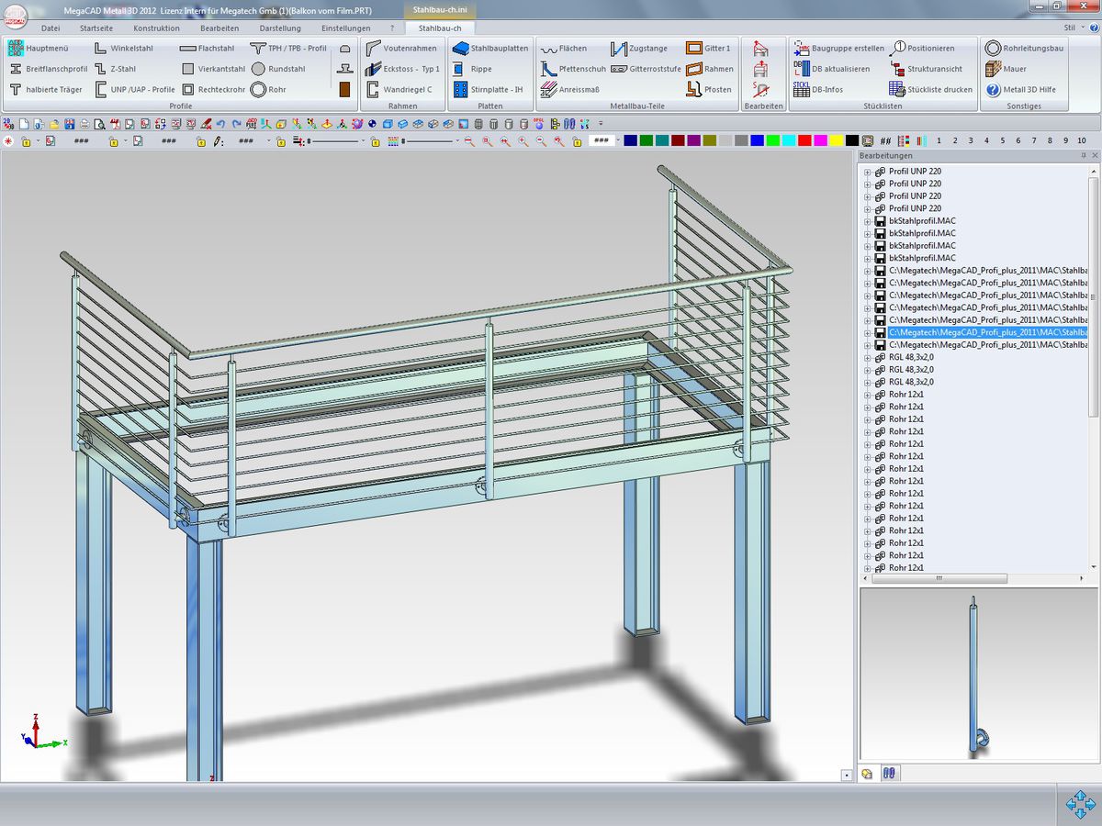The height and width of the screenshot is (826, 1102).
Task: Switch to the Darstellung tab
Action: 280,28
